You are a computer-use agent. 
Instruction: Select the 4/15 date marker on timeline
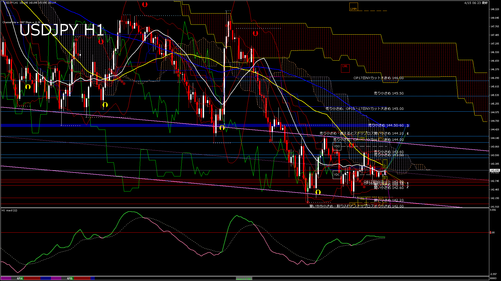click(x=69, y=278)
